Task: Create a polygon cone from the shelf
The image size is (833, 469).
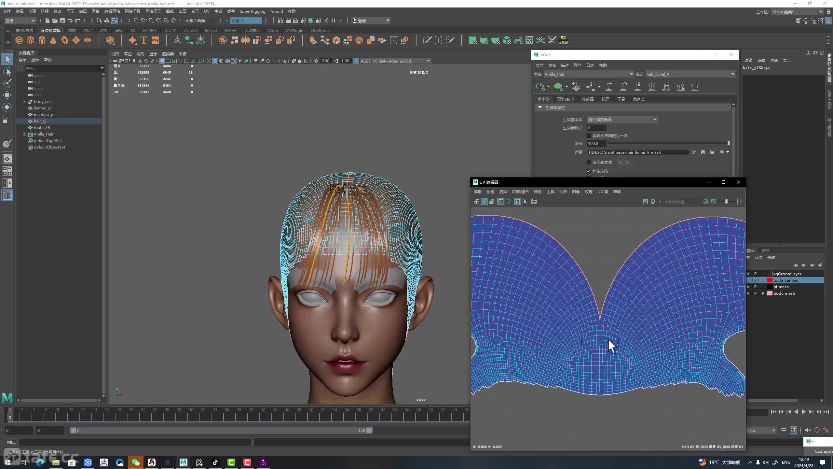Action: click(x=53, y=40)
